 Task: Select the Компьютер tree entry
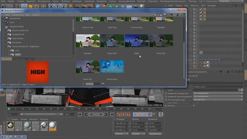click(15, 19)
